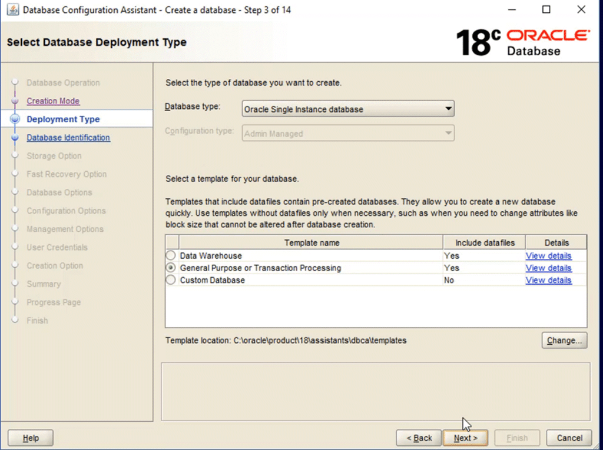Click the Management Options step label
Screen dimensions: 603x450
tap(65, 229)
